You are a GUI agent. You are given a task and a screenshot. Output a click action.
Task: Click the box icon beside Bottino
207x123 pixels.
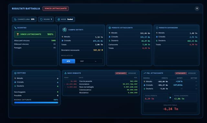point(15,73)
